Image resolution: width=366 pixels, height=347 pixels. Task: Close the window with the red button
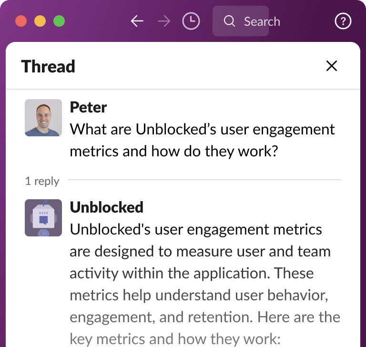[21, 21]
